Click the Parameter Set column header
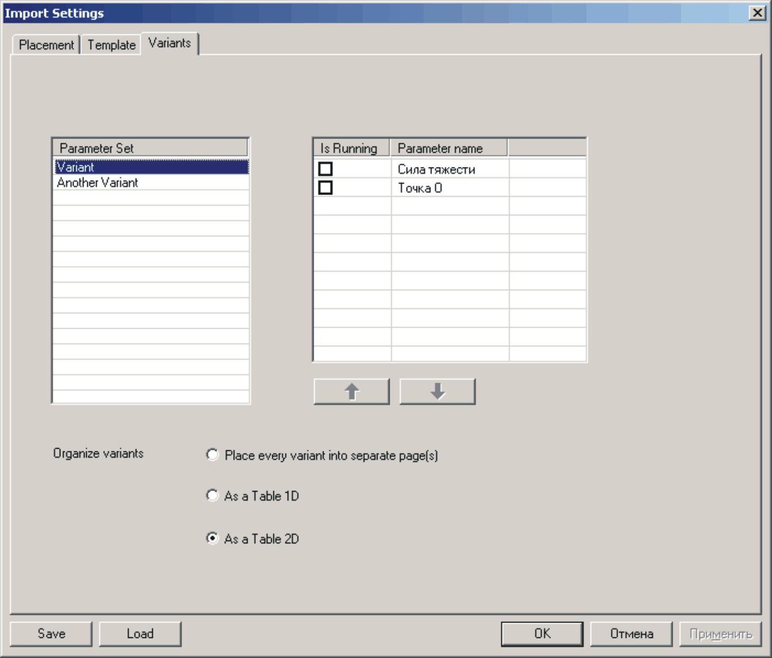The height and width of the screenshot is (658, 772). (x=150, y=148)
